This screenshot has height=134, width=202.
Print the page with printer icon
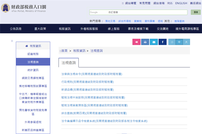click(145, 42)
